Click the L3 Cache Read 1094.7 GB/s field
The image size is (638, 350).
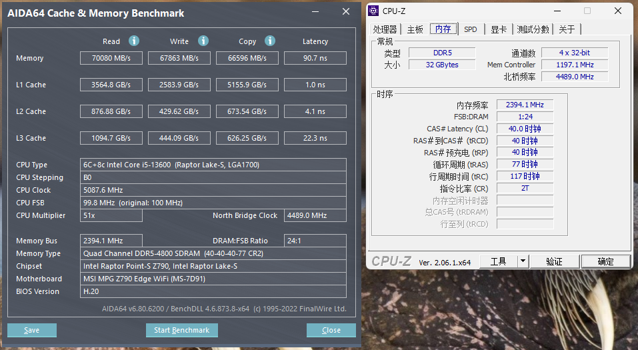(x=111, y=138)
